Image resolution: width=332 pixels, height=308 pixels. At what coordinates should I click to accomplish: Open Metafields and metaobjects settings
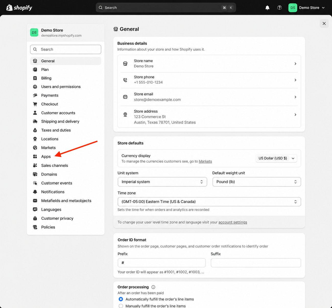(x=66, y=201)
